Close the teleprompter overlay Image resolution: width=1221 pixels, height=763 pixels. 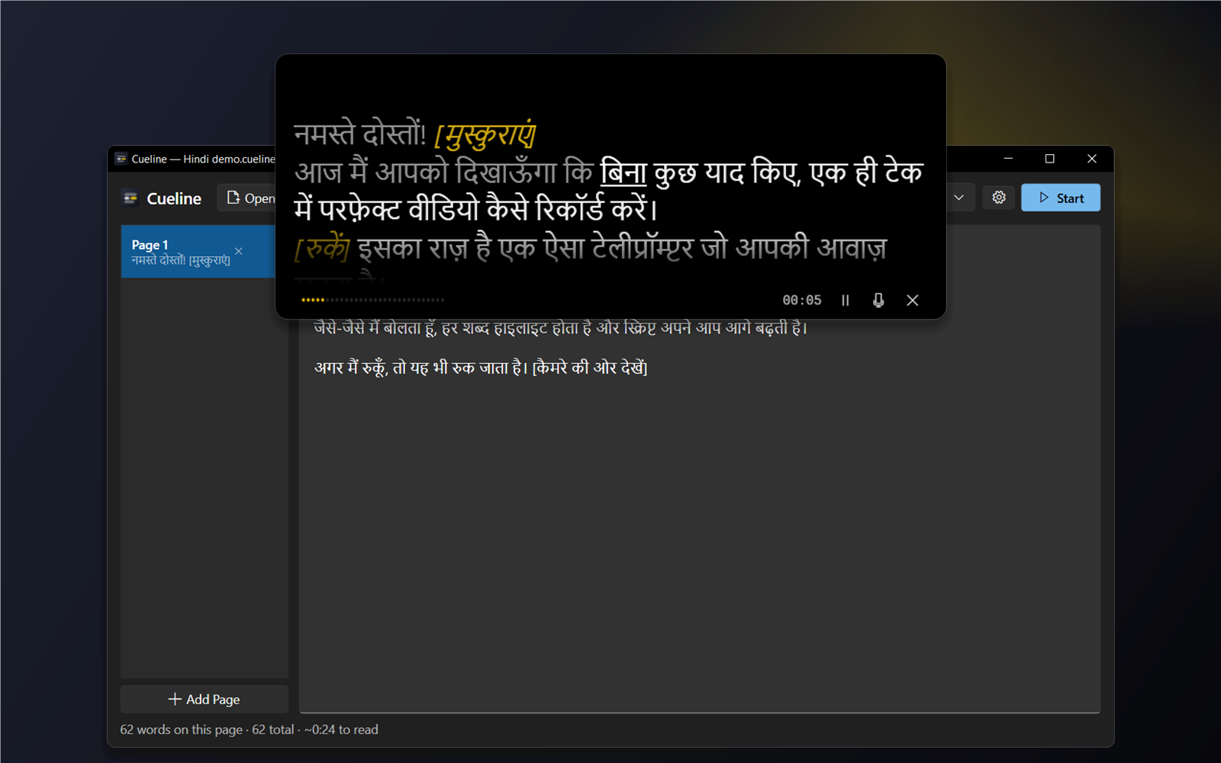(x=912, y=300)
